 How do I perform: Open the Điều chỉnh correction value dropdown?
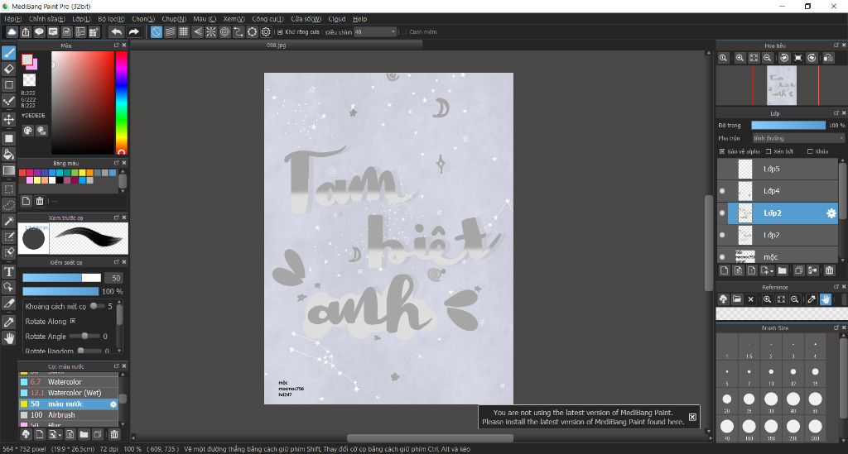click(x=376, y=32)
